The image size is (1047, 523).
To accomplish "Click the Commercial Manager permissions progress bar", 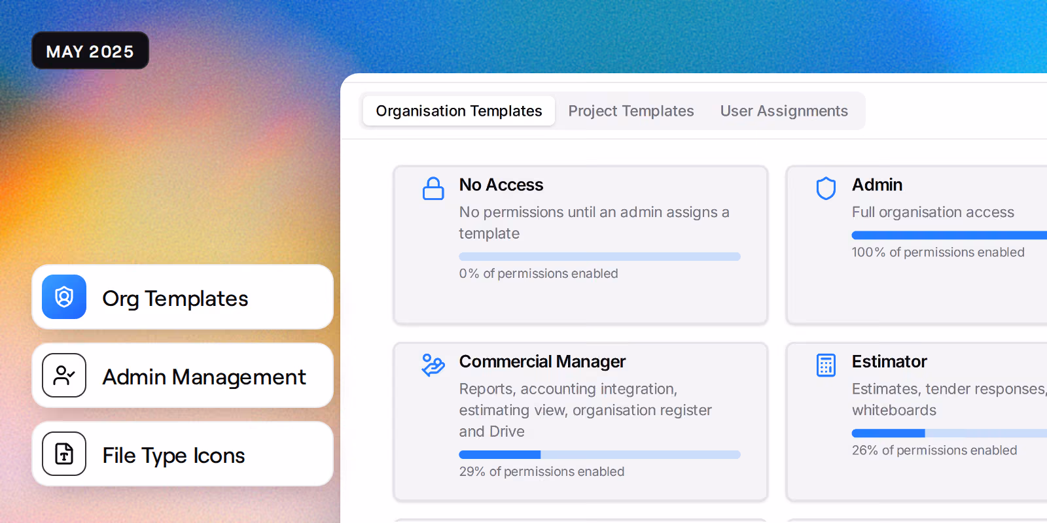I will pyautogui.click(x=599, y=455).
